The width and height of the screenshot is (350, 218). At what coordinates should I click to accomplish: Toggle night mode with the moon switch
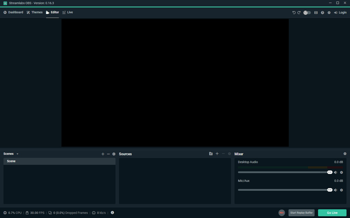pyautogui.click(x=307, y=12)
